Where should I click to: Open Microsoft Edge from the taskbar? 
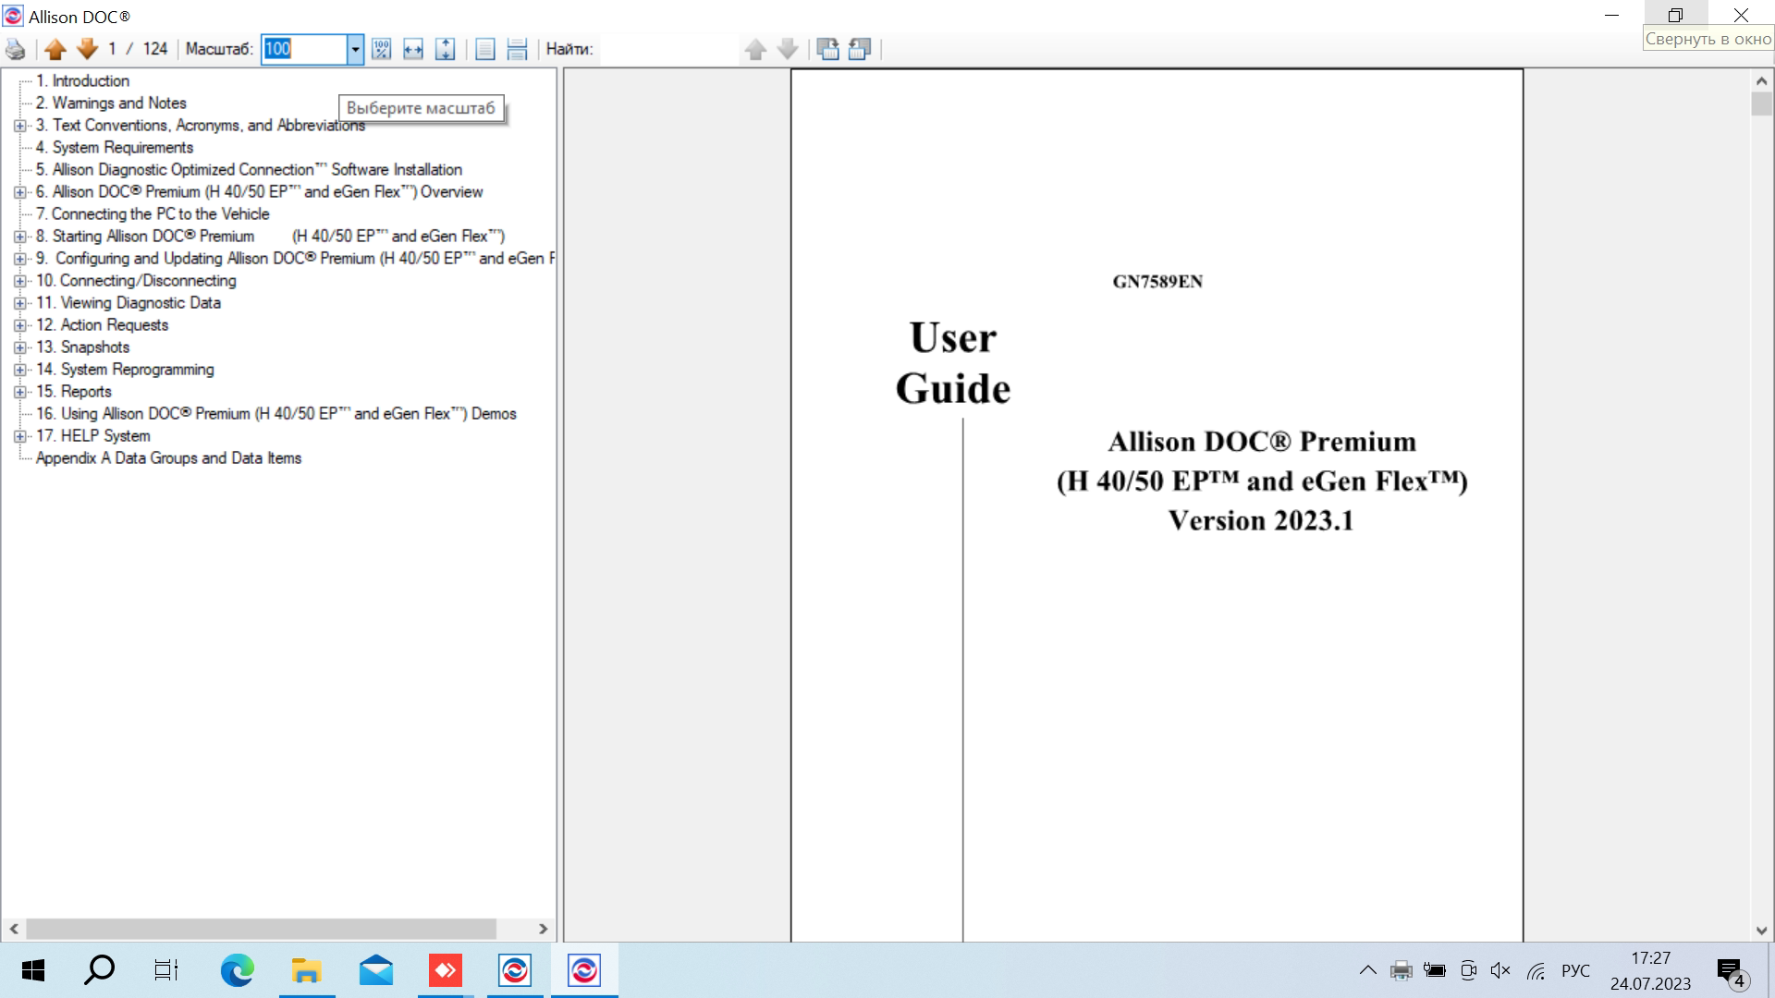(x=237, y=970)
